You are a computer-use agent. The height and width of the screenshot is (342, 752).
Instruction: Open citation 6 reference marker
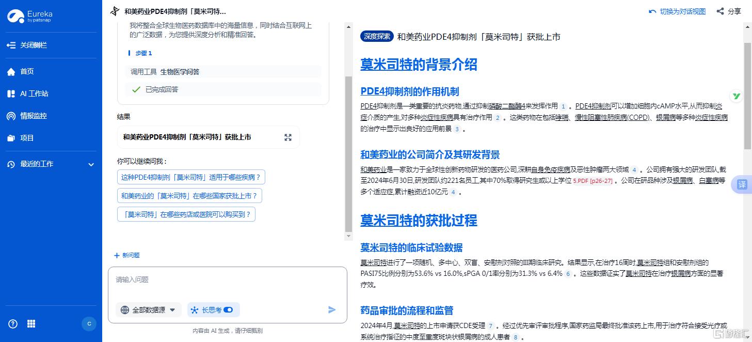point(568,274)
